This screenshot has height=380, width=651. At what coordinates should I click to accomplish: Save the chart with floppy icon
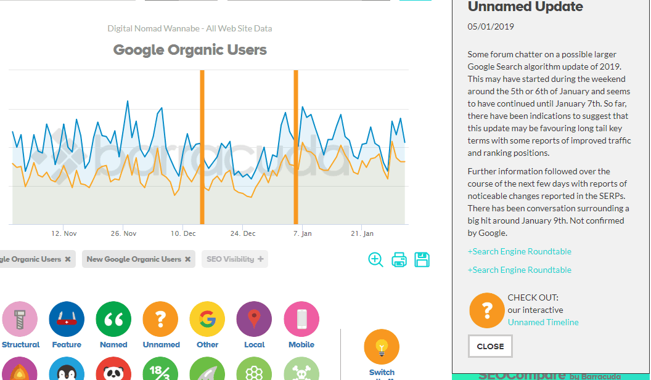422,259
